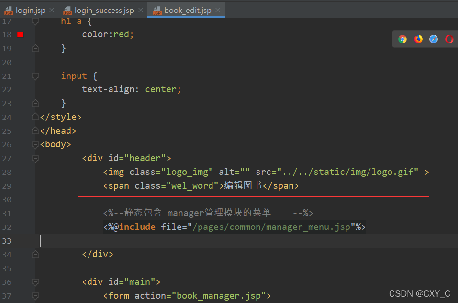Click the "include" directive keyword on line 32
The image size is (458, 303).
[137, 227]
